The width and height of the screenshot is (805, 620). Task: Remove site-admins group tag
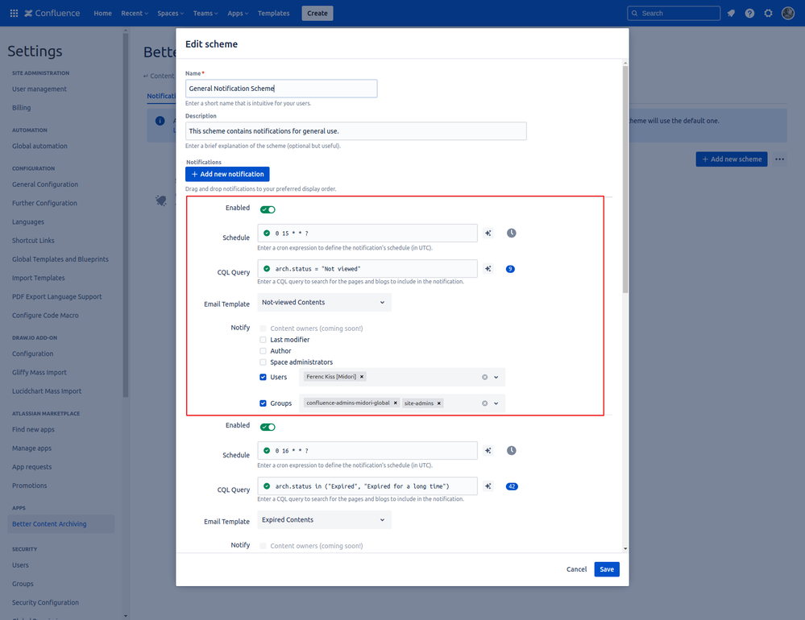pyautogui.click(x=439, y=403)
